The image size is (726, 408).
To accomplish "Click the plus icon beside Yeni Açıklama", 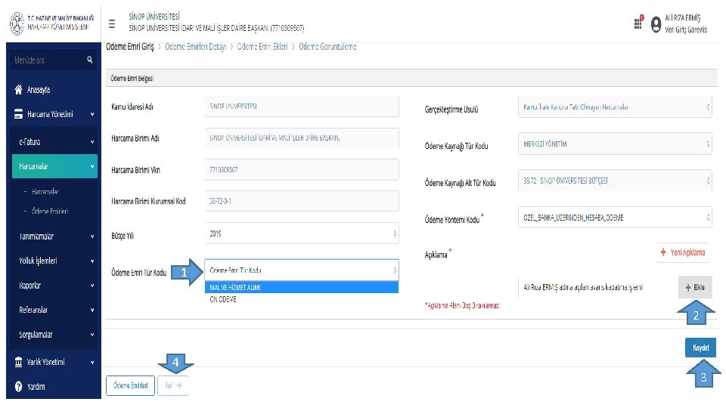I will point(663,252).
